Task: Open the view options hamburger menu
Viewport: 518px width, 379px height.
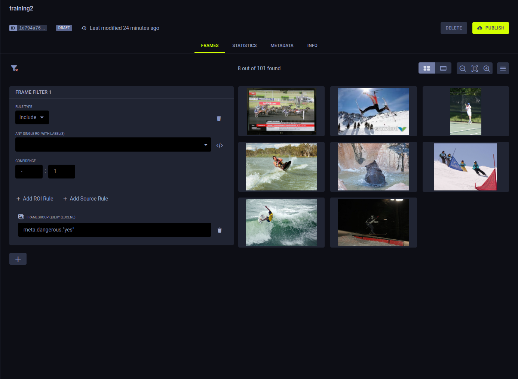Action: [503, 68]
